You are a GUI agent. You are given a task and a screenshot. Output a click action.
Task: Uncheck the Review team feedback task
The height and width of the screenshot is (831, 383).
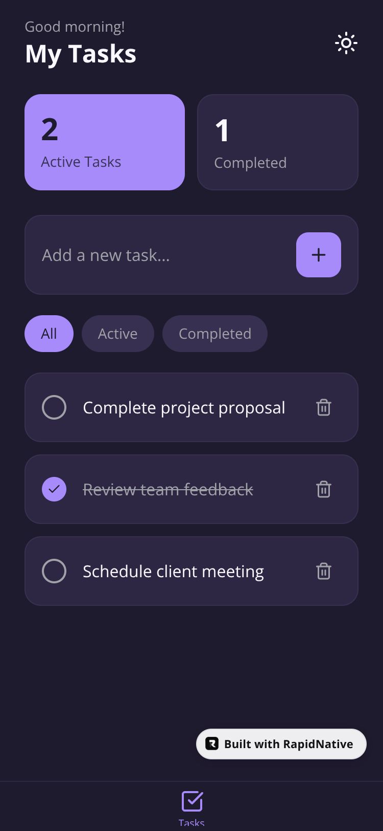54,489
